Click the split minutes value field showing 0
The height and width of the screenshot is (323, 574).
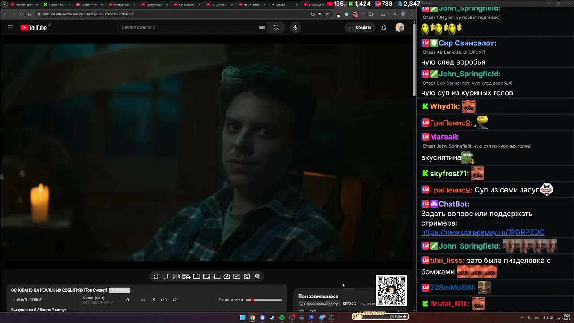coord(127,300)
